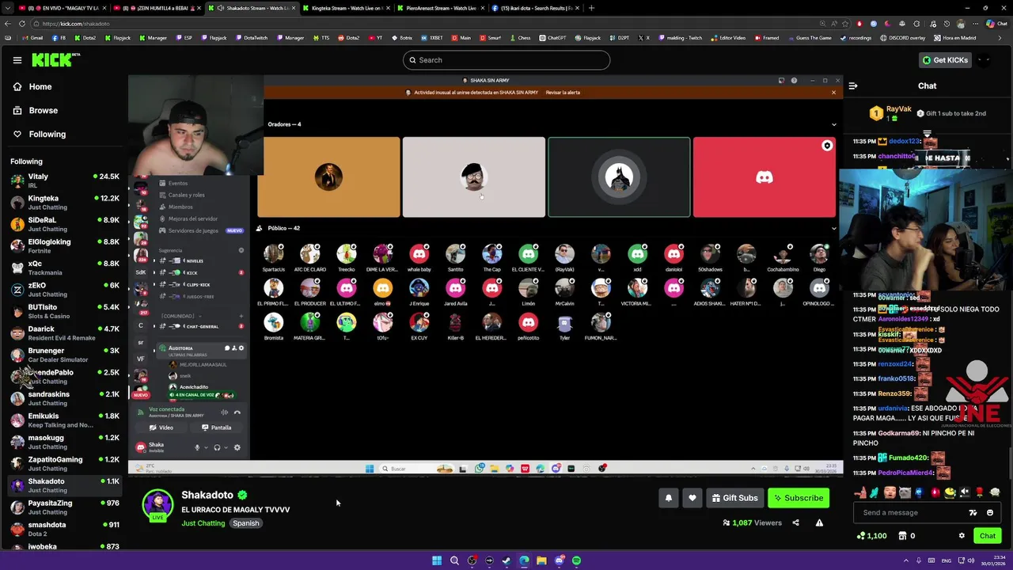Click the heart follow button
Image resolution: width=1013 pixels, height=570 pixels.
click(x=692, y=498)
